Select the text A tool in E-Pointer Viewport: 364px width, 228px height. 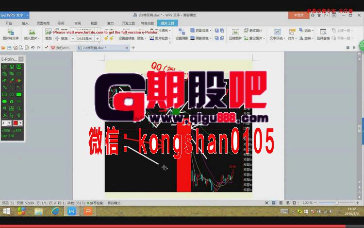pyautogui.click(x=12, y=102)
